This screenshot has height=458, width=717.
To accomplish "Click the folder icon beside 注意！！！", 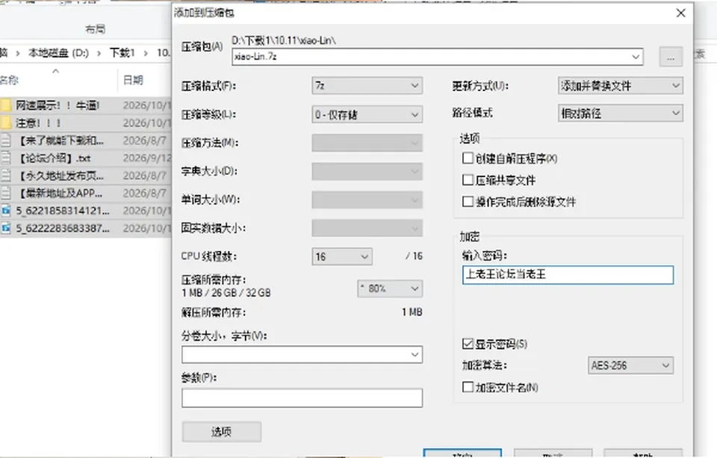I will (x=6, y=123).
